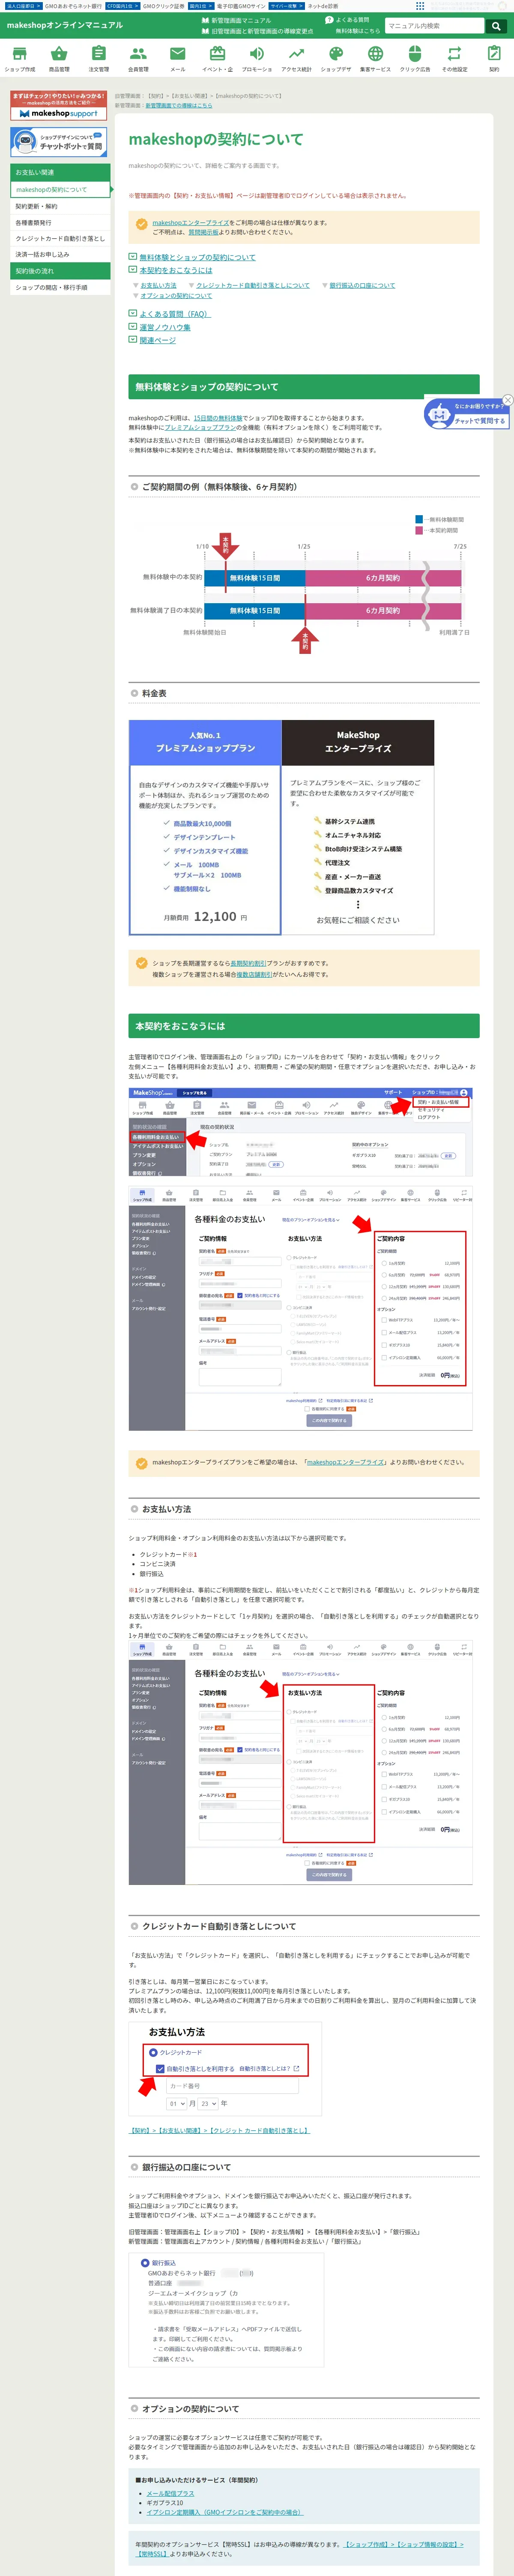Open the 複数店舗割引 link
Viewport: 514px width, 2576px height.
tap(254, 974)
